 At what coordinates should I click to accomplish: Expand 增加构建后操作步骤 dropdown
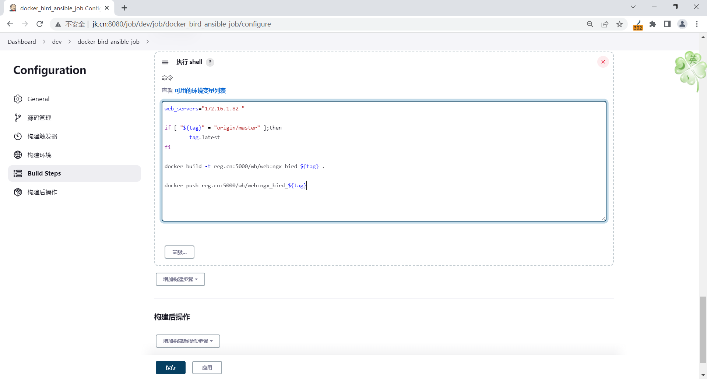(188, 341)
